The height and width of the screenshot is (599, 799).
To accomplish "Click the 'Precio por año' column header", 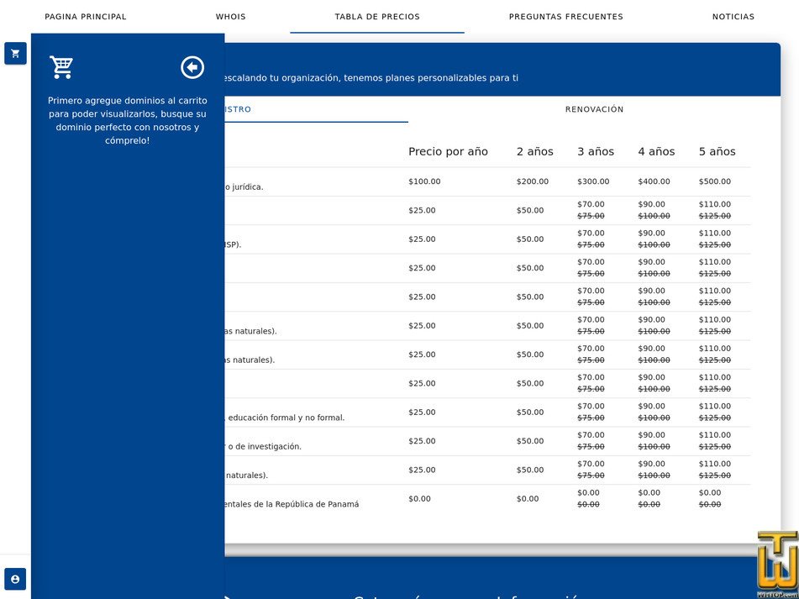I will click(x=448, y=151).
